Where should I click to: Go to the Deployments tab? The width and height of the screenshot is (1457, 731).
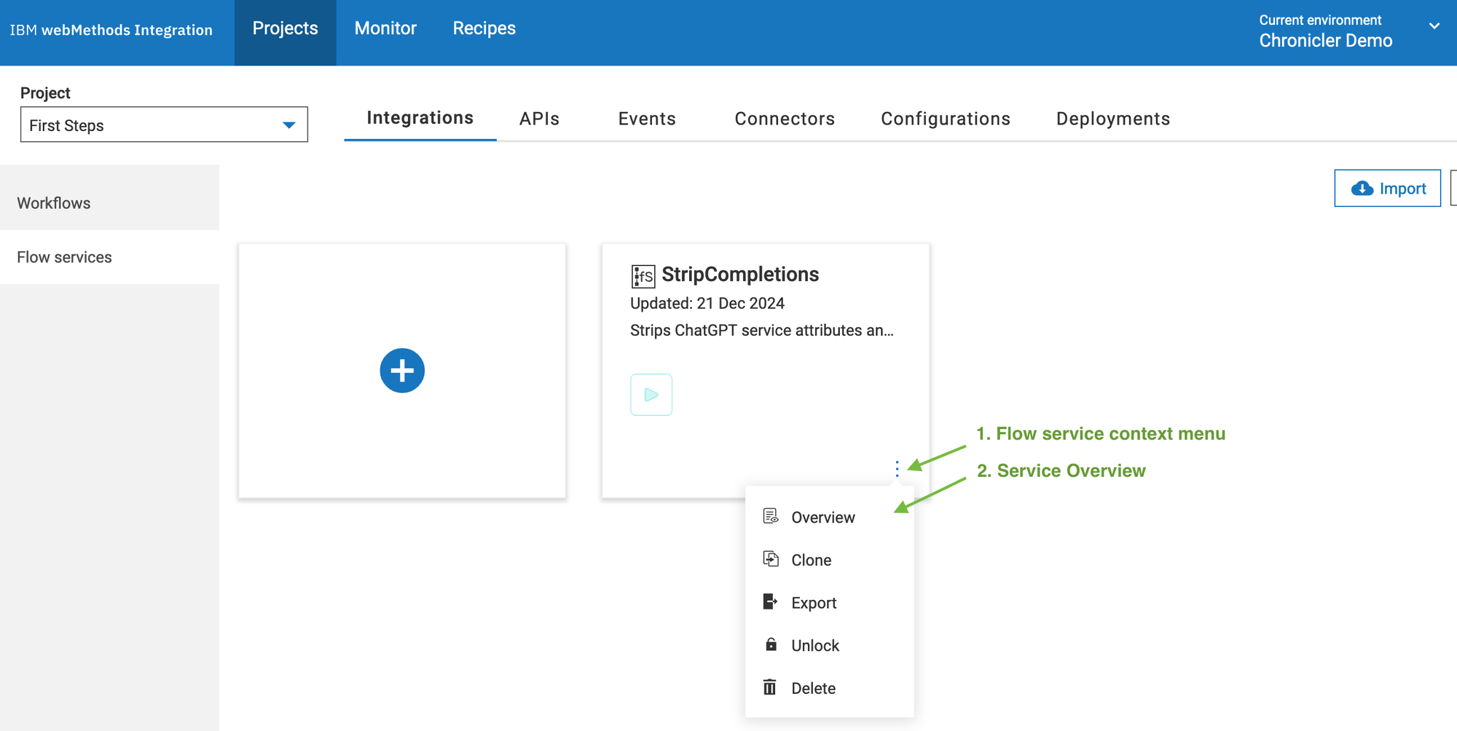(1112, 119)
